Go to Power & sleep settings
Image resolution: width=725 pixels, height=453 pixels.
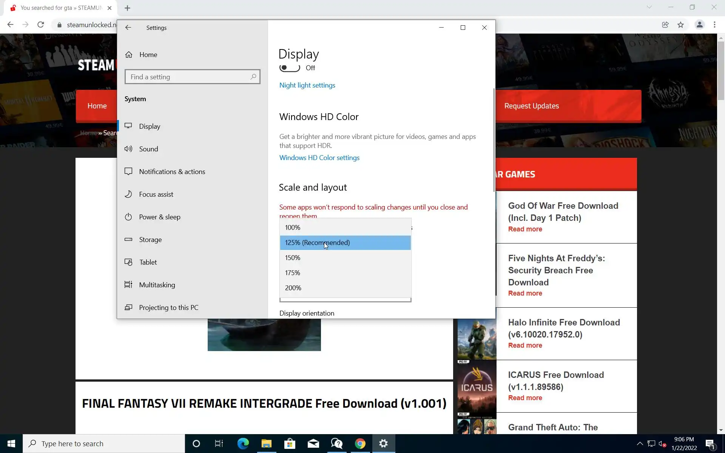pos(159,217)
